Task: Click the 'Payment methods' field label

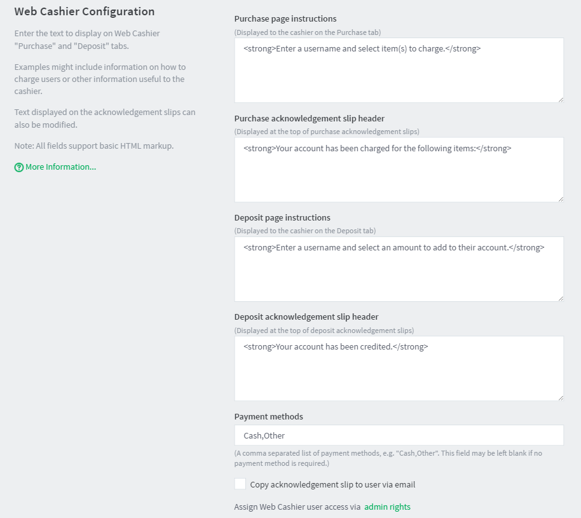Action: click(269, 417)
